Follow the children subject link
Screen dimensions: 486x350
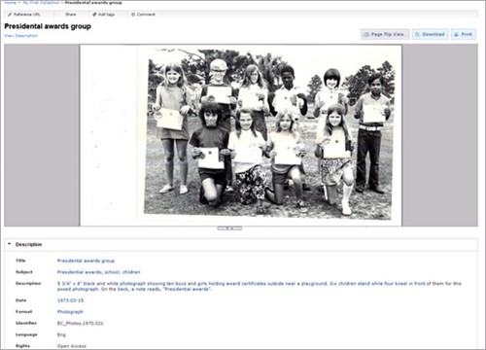(131, 272)
